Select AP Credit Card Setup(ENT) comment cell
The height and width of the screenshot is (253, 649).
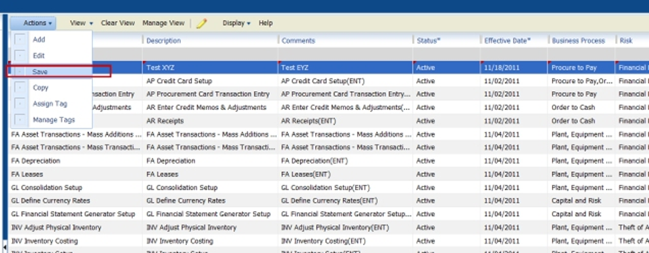click(x=345, y=81)
